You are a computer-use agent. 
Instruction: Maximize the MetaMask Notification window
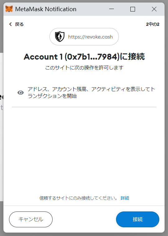click(x=133, y=9)
